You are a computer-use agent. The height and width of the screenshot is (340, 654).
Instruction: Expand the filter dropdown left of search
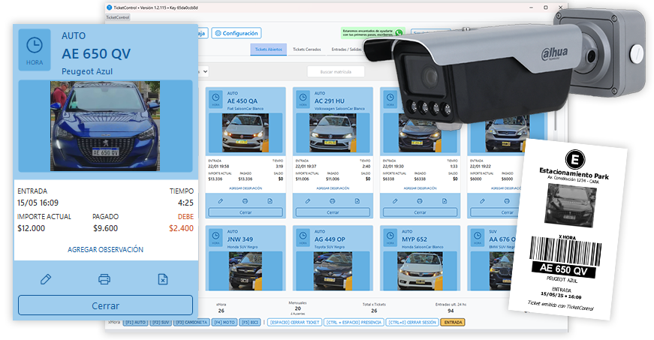click(x=203, y=71)
